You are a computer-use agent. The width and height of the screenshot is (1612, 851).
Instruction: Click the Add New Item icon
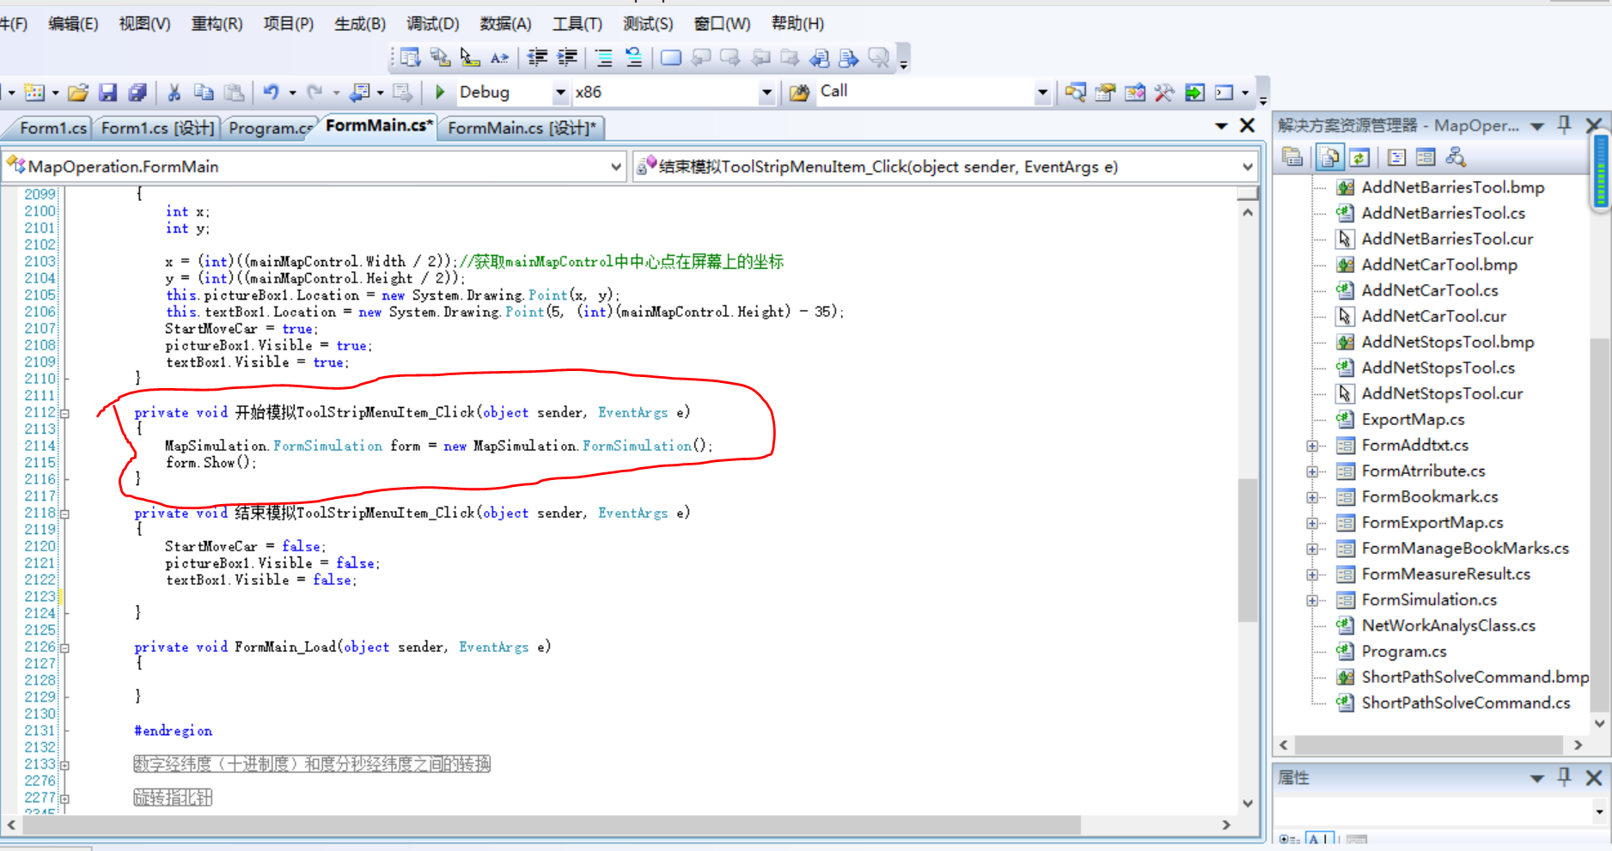click(x=34, y=92)
